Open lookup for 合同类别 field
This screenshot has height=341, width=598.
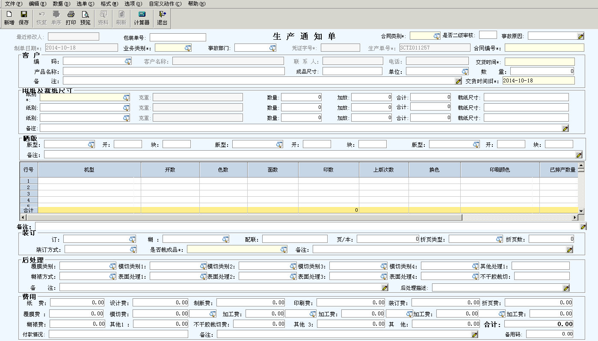436,36
